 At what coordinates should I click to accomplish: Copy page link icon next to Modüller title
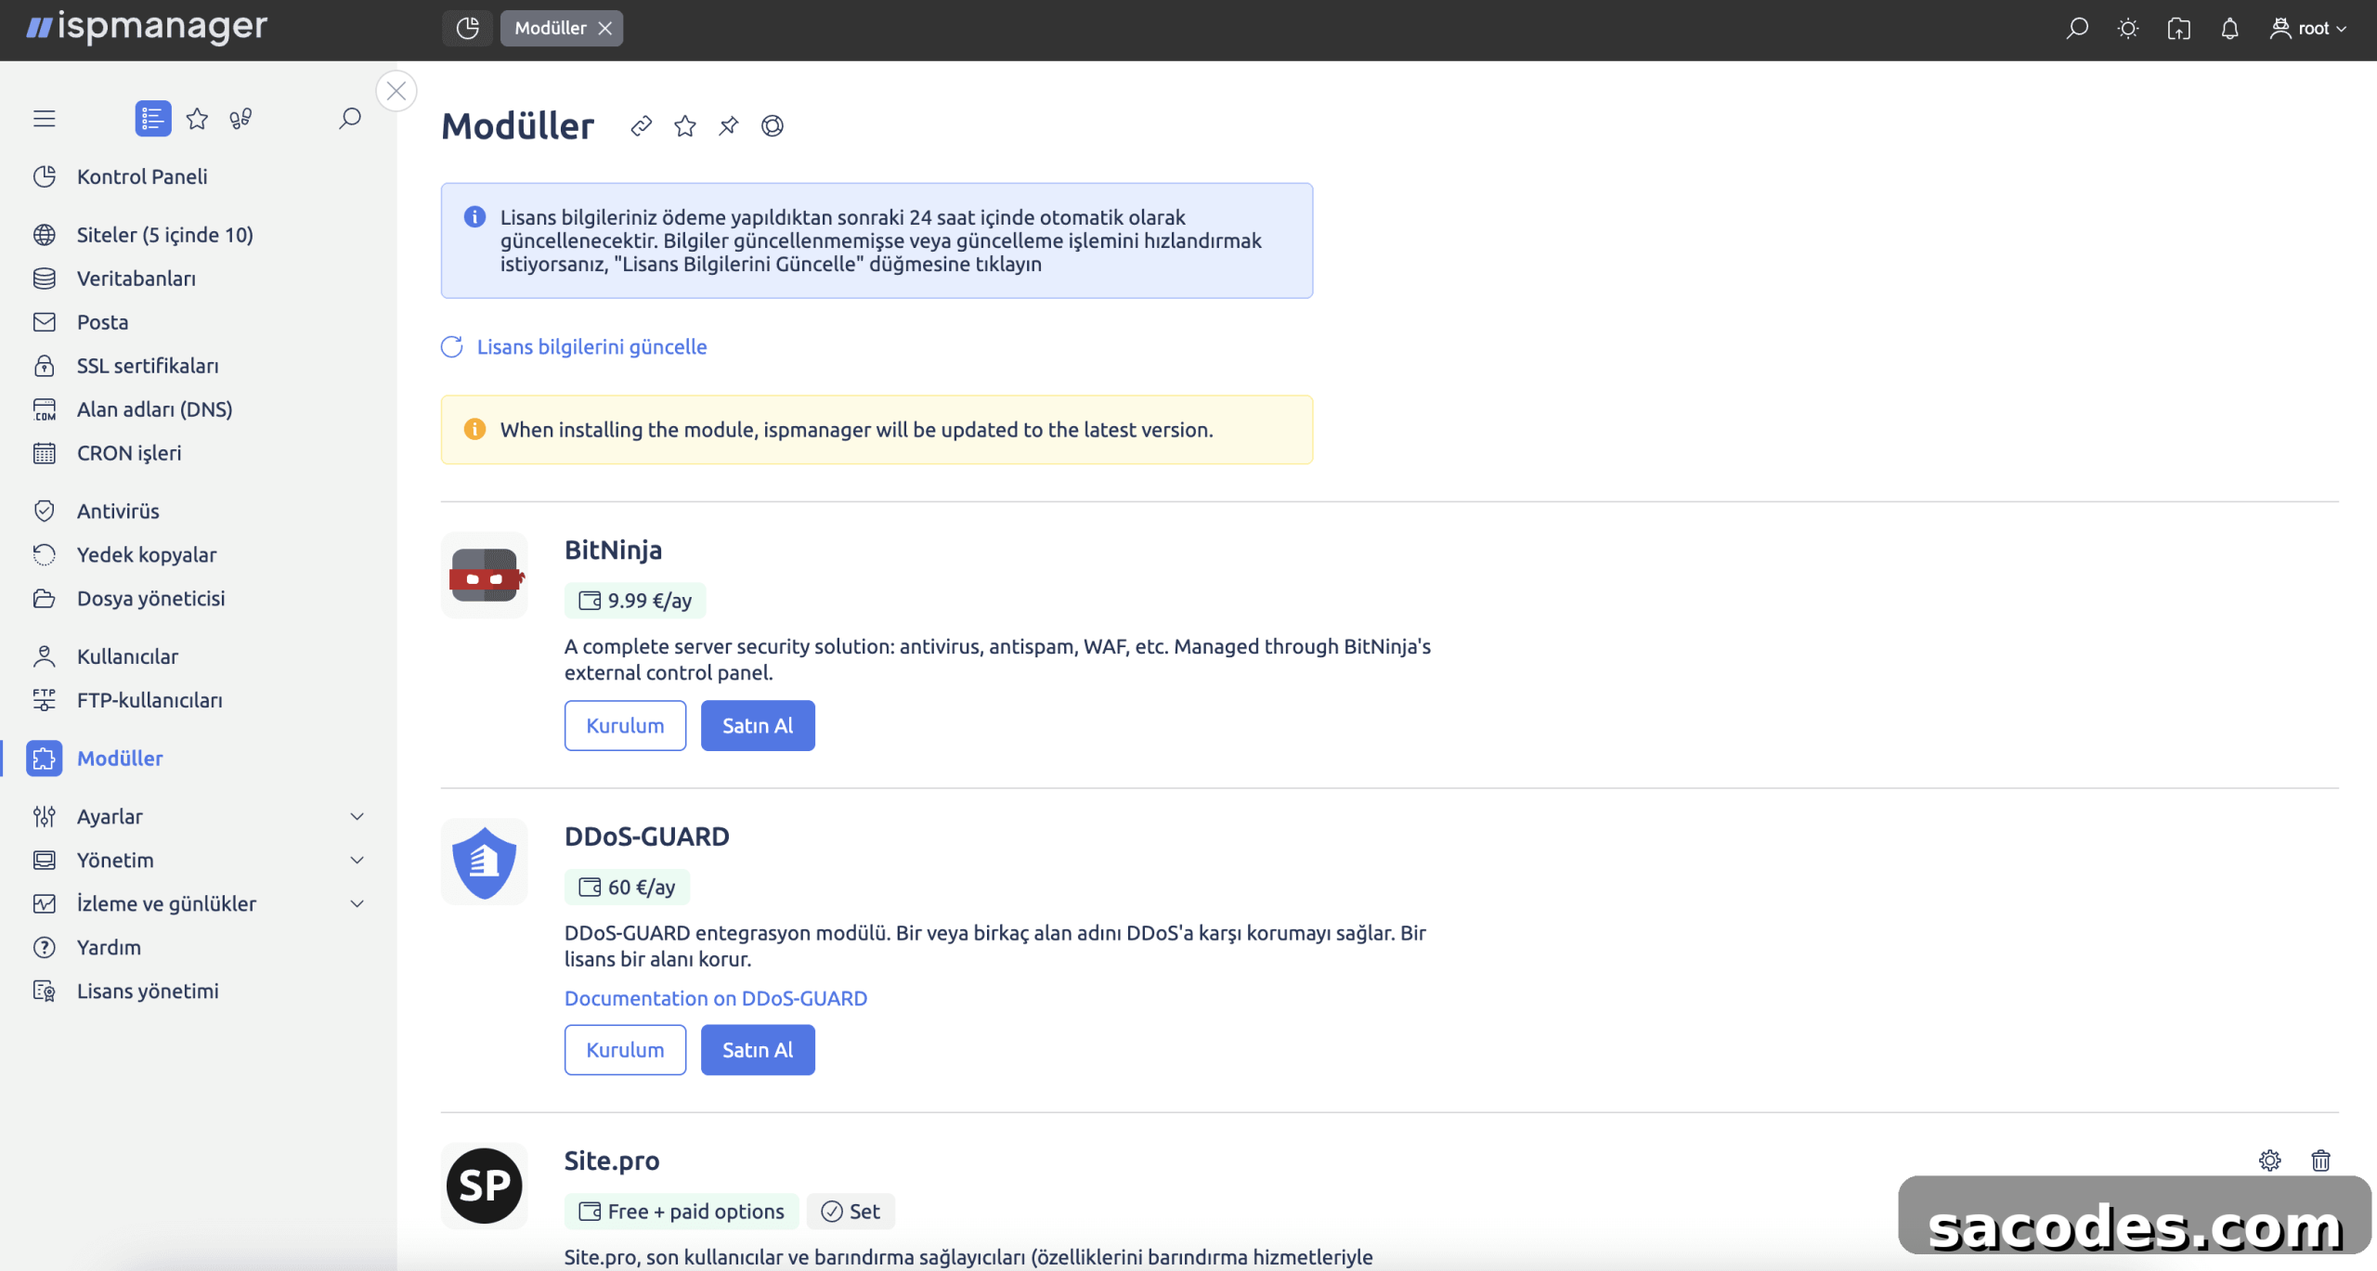point(641,126)
